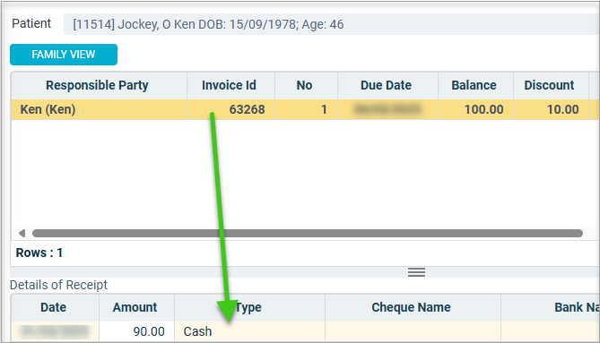Click the Discount column header

(551, 85)
